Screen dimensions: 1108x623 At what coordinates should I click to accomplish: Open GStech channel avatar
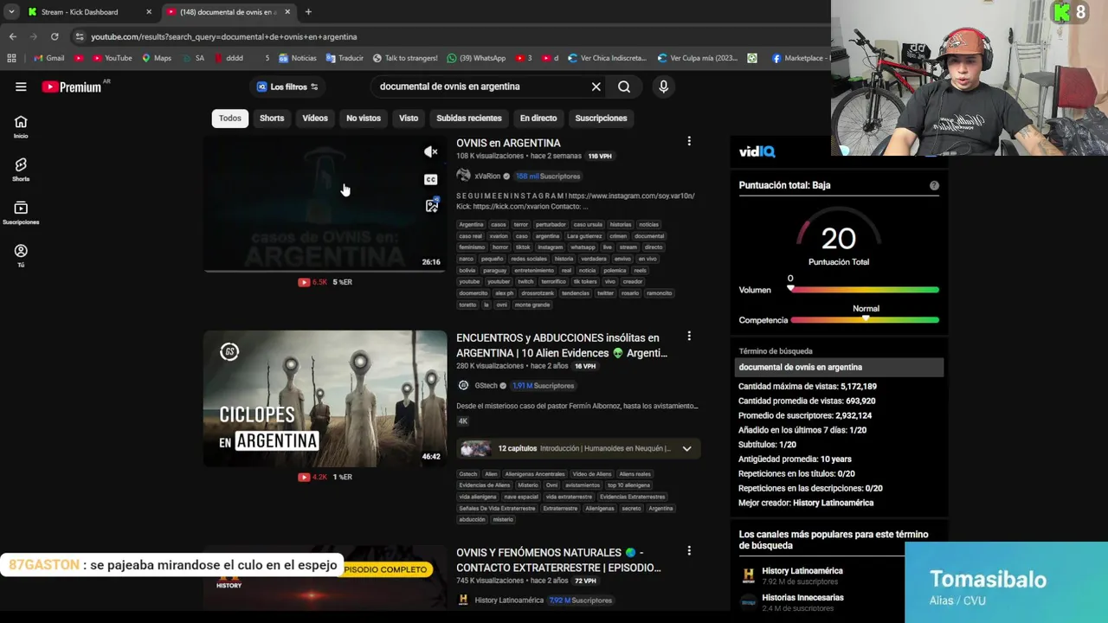463,385
